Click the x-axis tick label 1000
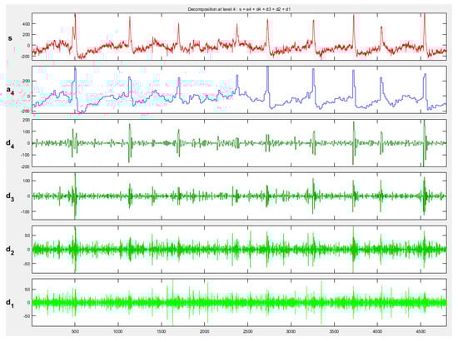This screenshot has width=458, height=342. coord(118,331)
